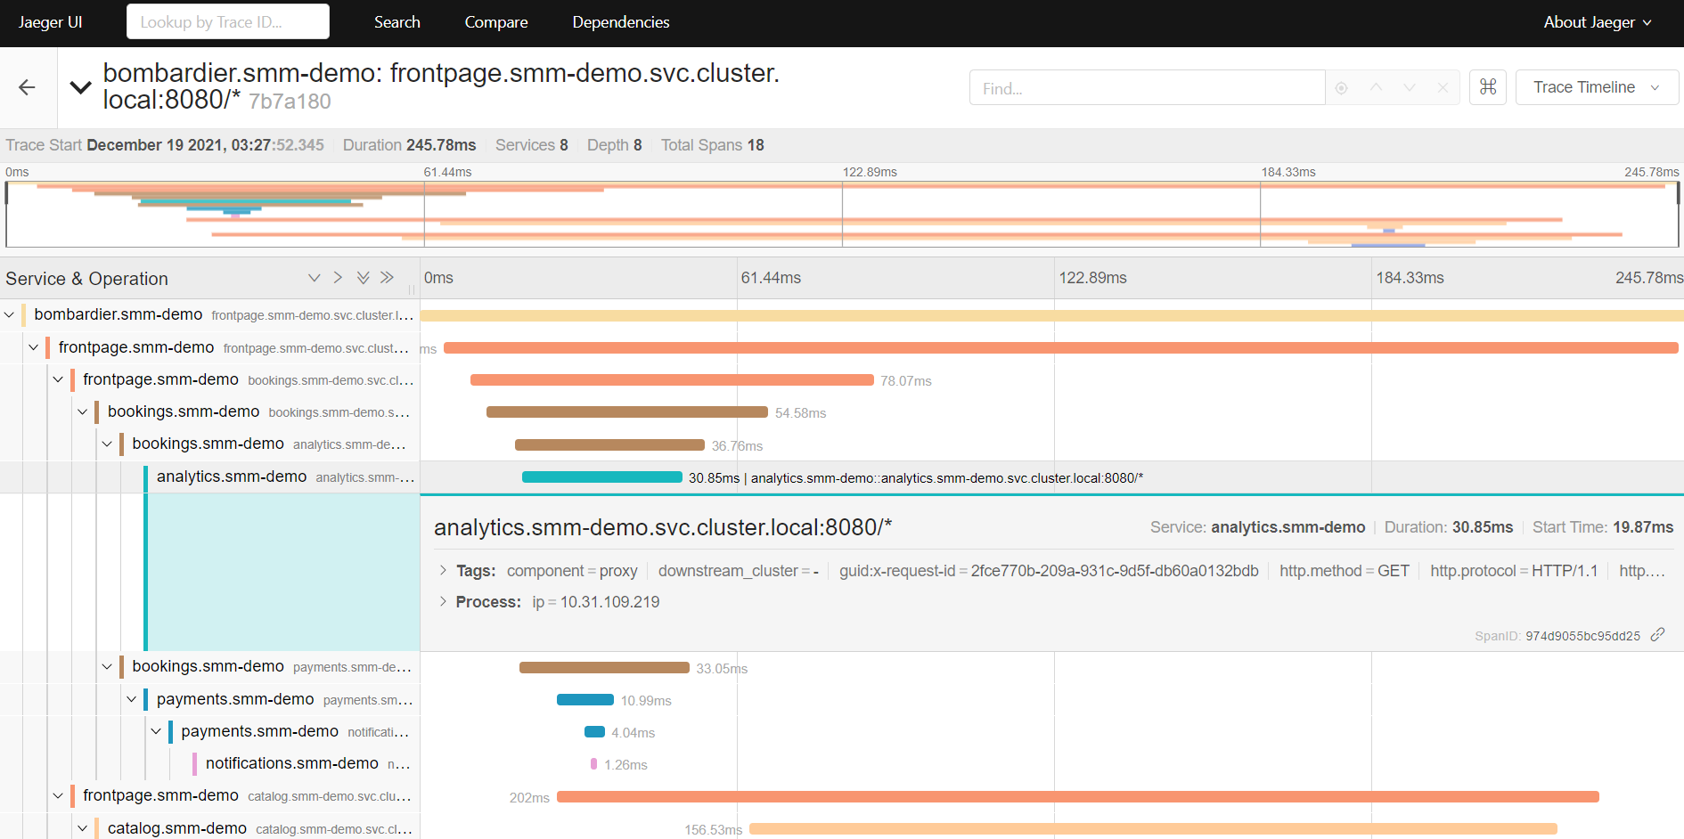Click the teal analytics span bar
Screen dimensions: 1684x839
[602, 477]
